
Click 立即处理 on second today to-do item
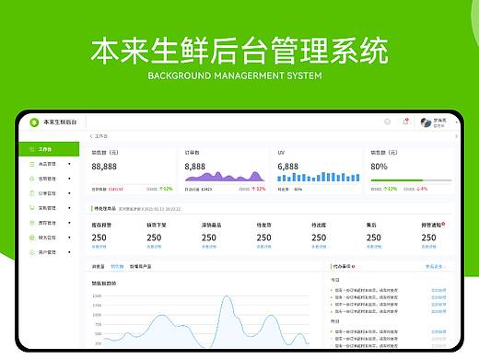(x=438, y=297)
